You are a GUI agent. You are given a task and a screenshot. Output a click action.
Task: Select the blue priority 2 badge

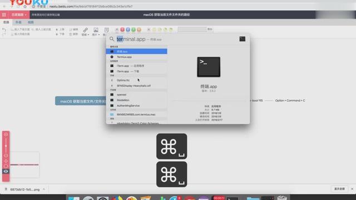[128, 29]
